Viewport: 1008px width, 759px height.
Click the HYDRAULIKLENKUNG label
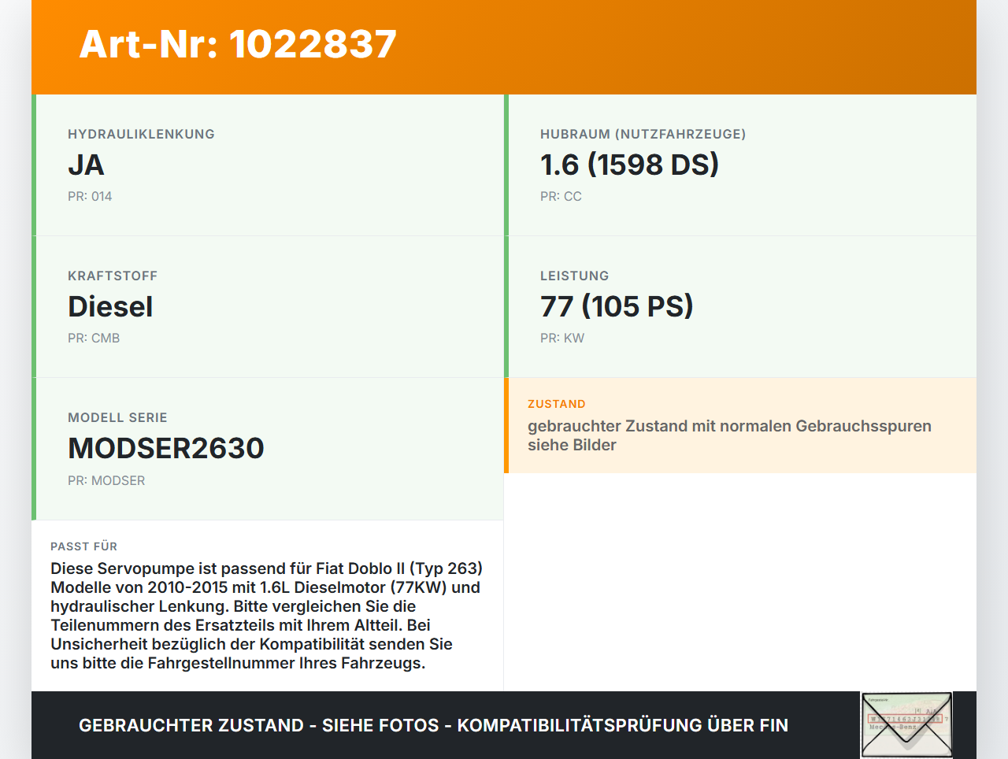click(141, 134)
